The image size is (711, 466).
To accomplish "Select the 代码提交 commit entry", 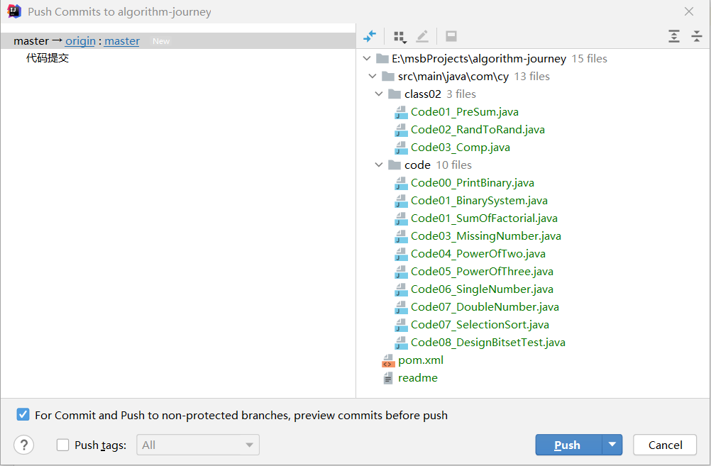I will [48, 58].
